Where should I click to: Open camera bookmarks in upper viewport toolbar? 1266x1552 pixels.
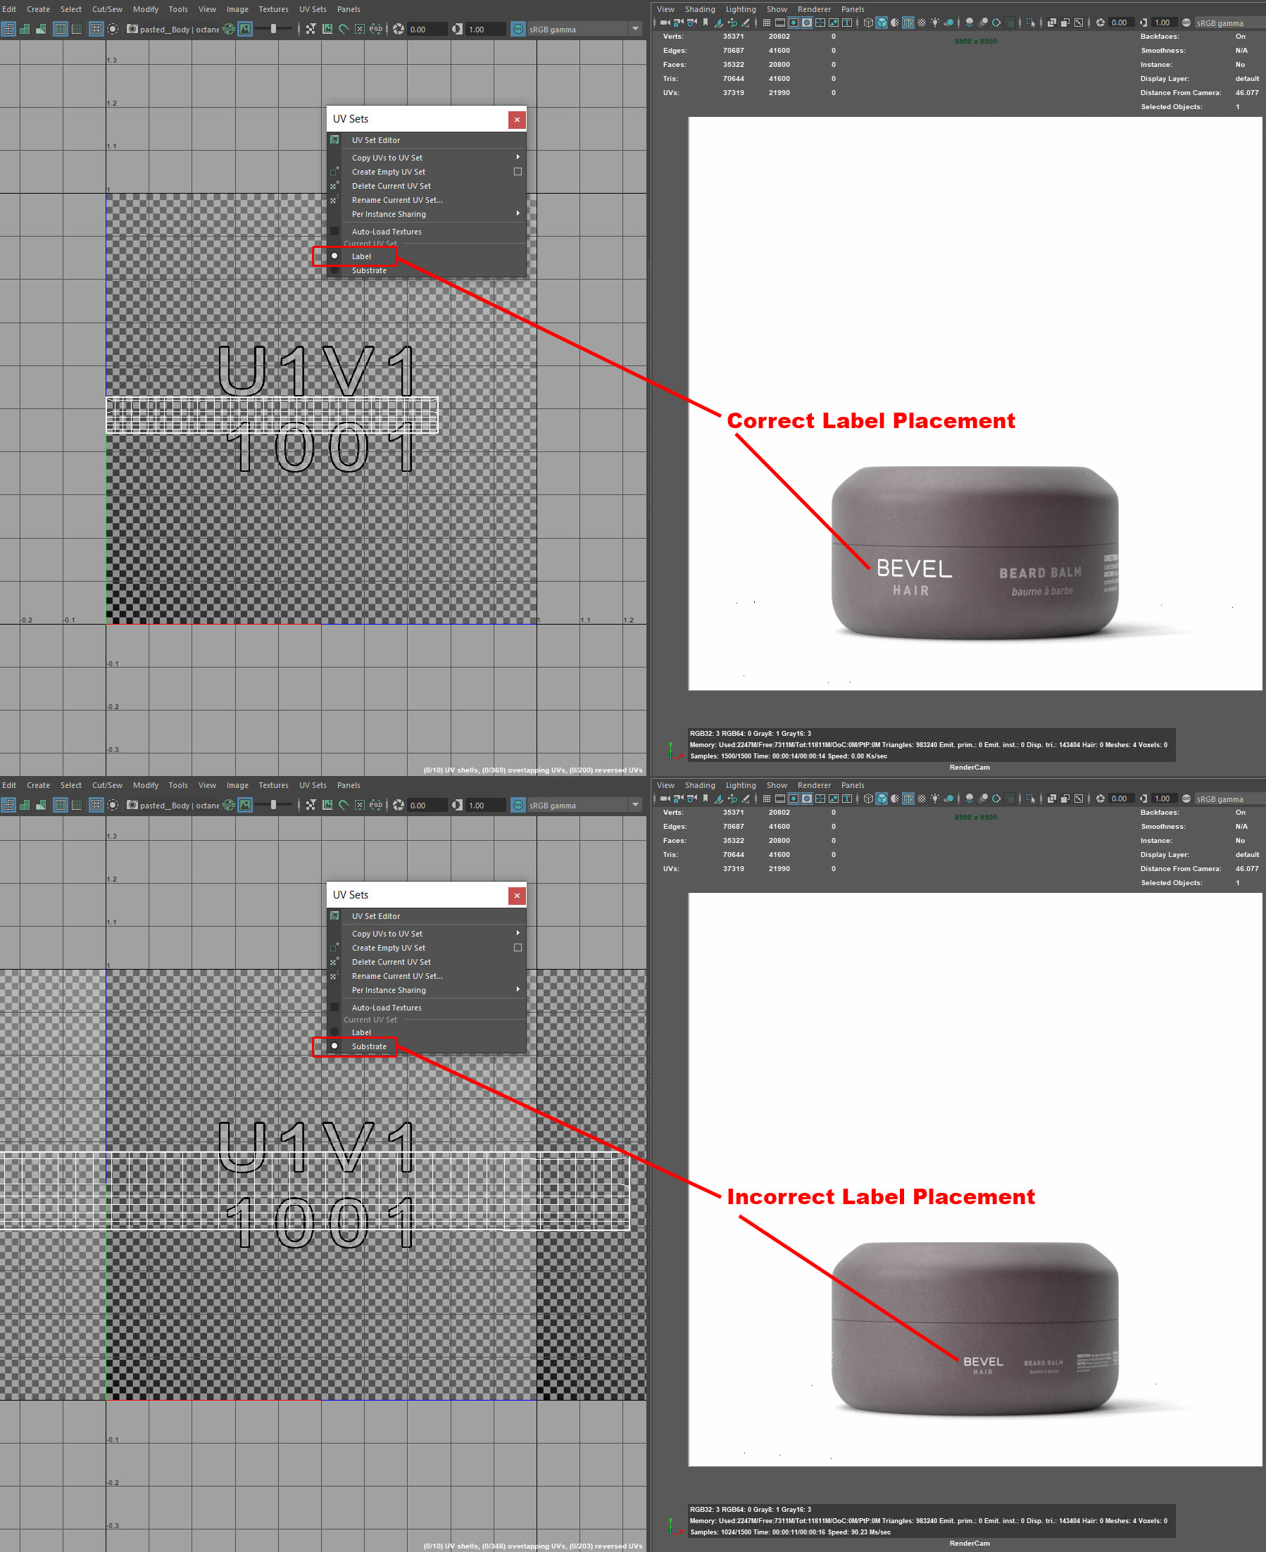coord(706,23)
